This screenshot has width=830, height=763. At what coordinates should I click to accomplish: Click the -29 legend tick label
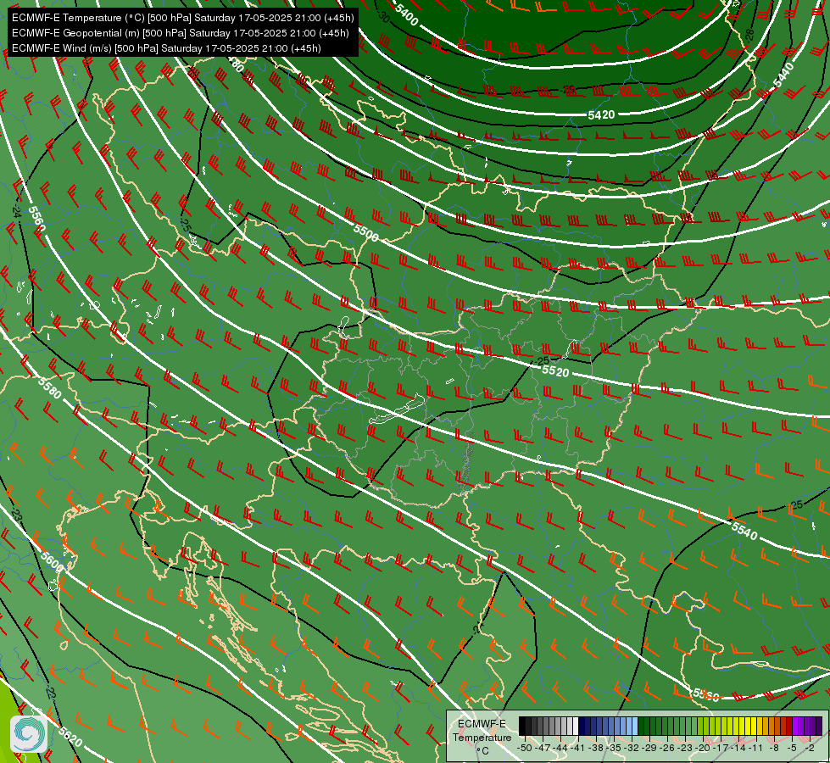click(649, 749)
